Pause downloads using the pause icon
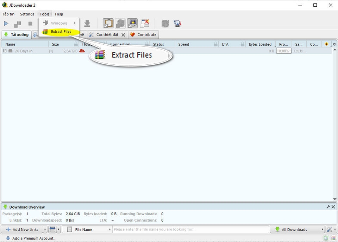The height and width of the screenshot is (242, 338). pos(18,23)
